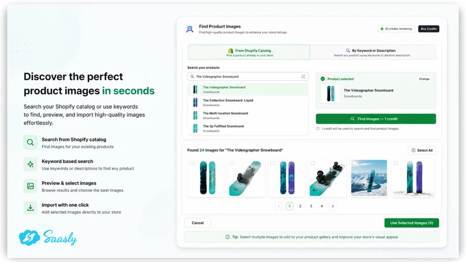Click the Search from Shopify catalog feature icon
The height and width of the screenshot is (262, 466).
point(30,142)
